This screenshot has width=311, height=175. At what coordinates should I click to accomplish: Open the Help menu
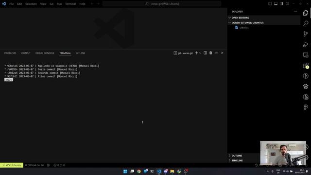coord(82,4)
